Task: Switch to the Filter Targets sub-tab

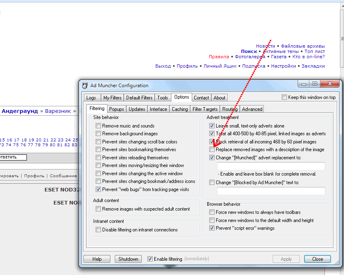Action: (205, 109)
